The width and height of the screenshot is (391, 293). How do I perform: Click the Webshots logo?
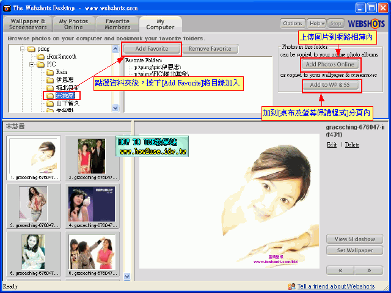coord(366,24)
